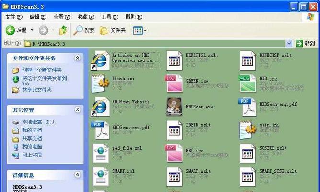The width and height of the screenshot is (320, 192).
Task: Open the Views button dropdown arrow
Action: click(x=145, y=30)
